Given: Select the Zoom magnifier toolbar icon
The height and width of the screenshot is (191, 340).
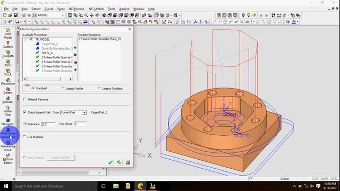Looking at the screenshot, I should pyautogui.click(x=86, y=15).
